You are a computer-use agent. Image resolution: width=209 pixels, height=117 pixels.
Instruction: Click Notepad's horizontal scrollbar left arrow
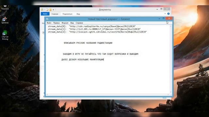[x=47, y=95]
